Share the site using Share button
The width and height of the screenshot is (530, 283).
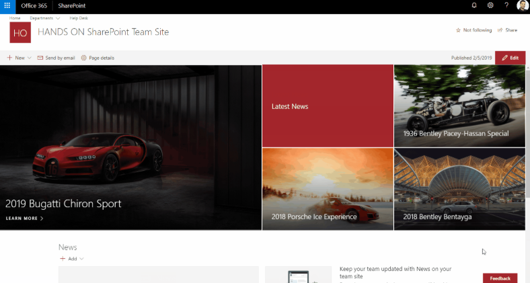pyautogui.click(x=508, y=30)
